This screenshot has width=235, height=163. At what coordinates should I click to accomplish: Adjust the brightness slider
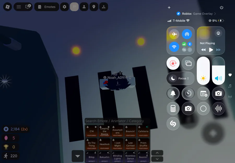203,71
